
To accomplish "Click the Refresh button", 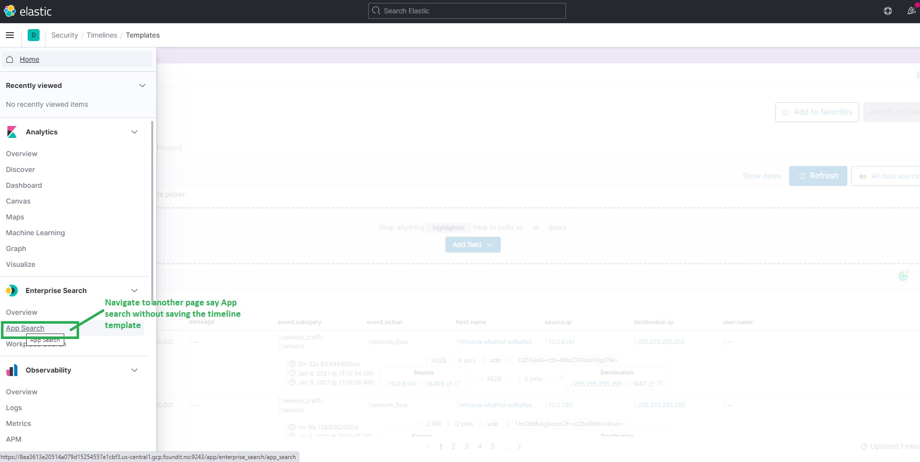I will (818, 176).
